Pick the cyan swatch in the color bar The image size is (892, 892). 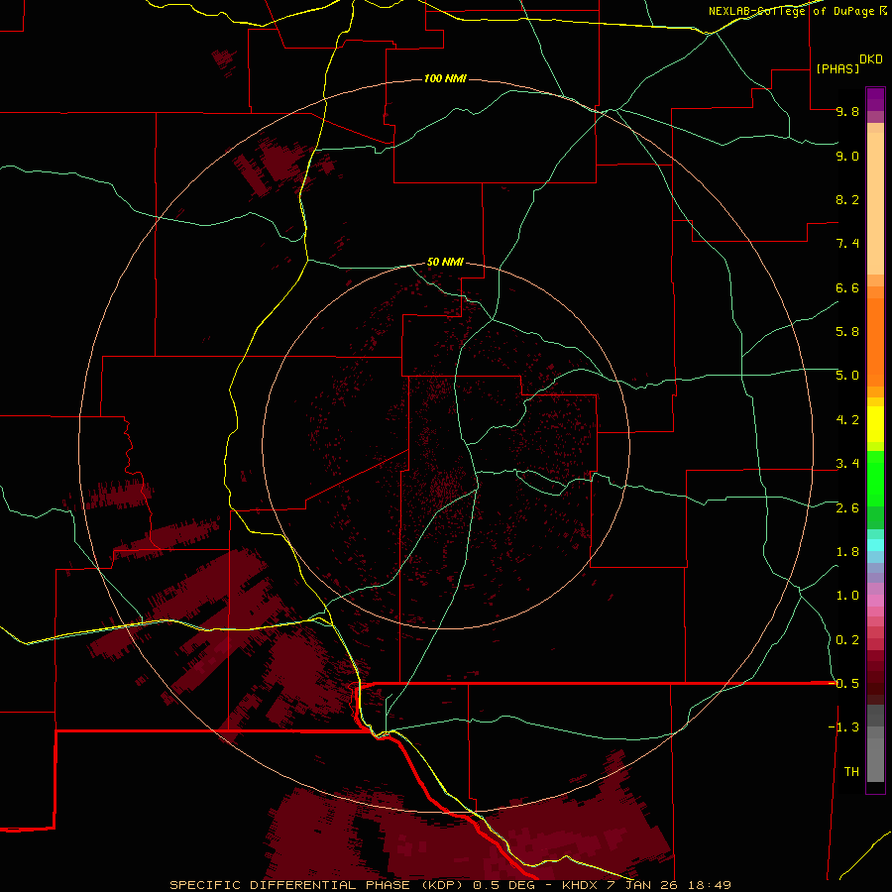tap(875, 545)
